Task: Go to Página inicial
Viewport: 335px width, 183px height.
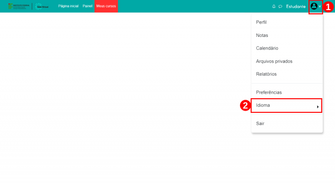Action: (68, 6)
